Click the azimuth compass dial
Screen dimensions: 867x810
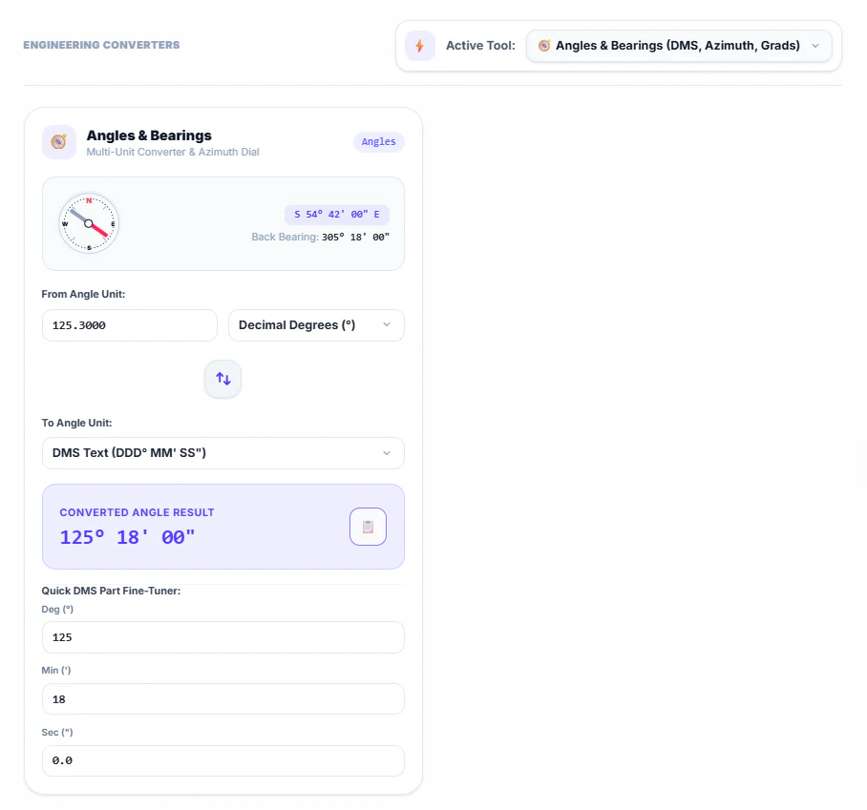[x=89, y=224]
